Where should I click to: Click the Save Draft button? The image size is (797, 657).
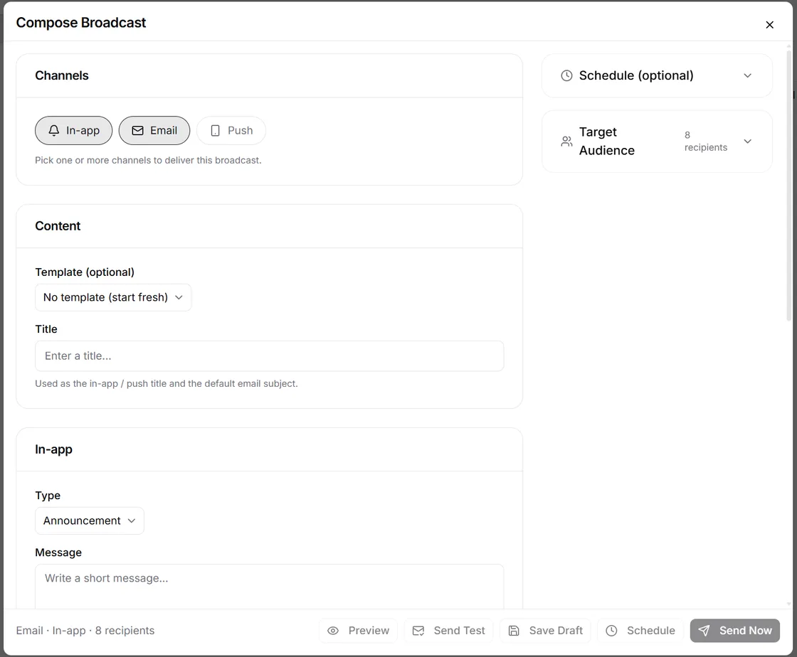pyautogui.click(x=545, y=631)
